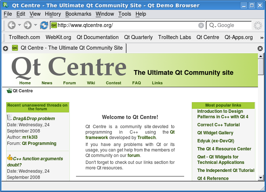Open The Qt 4 Resource Center link
Image resolution: width=266 pixels, height=192 pixels.
[x=224, y=149]
